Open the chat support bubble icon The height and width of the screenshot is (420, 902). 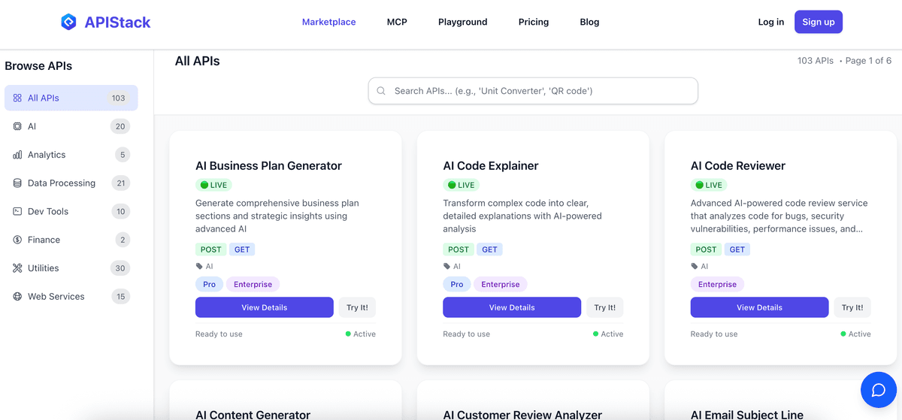878,390
